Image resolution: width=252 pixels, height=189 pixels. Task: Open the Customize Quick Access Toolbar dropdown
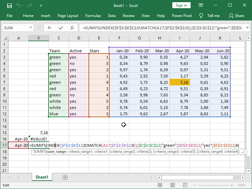click(x=41, y=5)
